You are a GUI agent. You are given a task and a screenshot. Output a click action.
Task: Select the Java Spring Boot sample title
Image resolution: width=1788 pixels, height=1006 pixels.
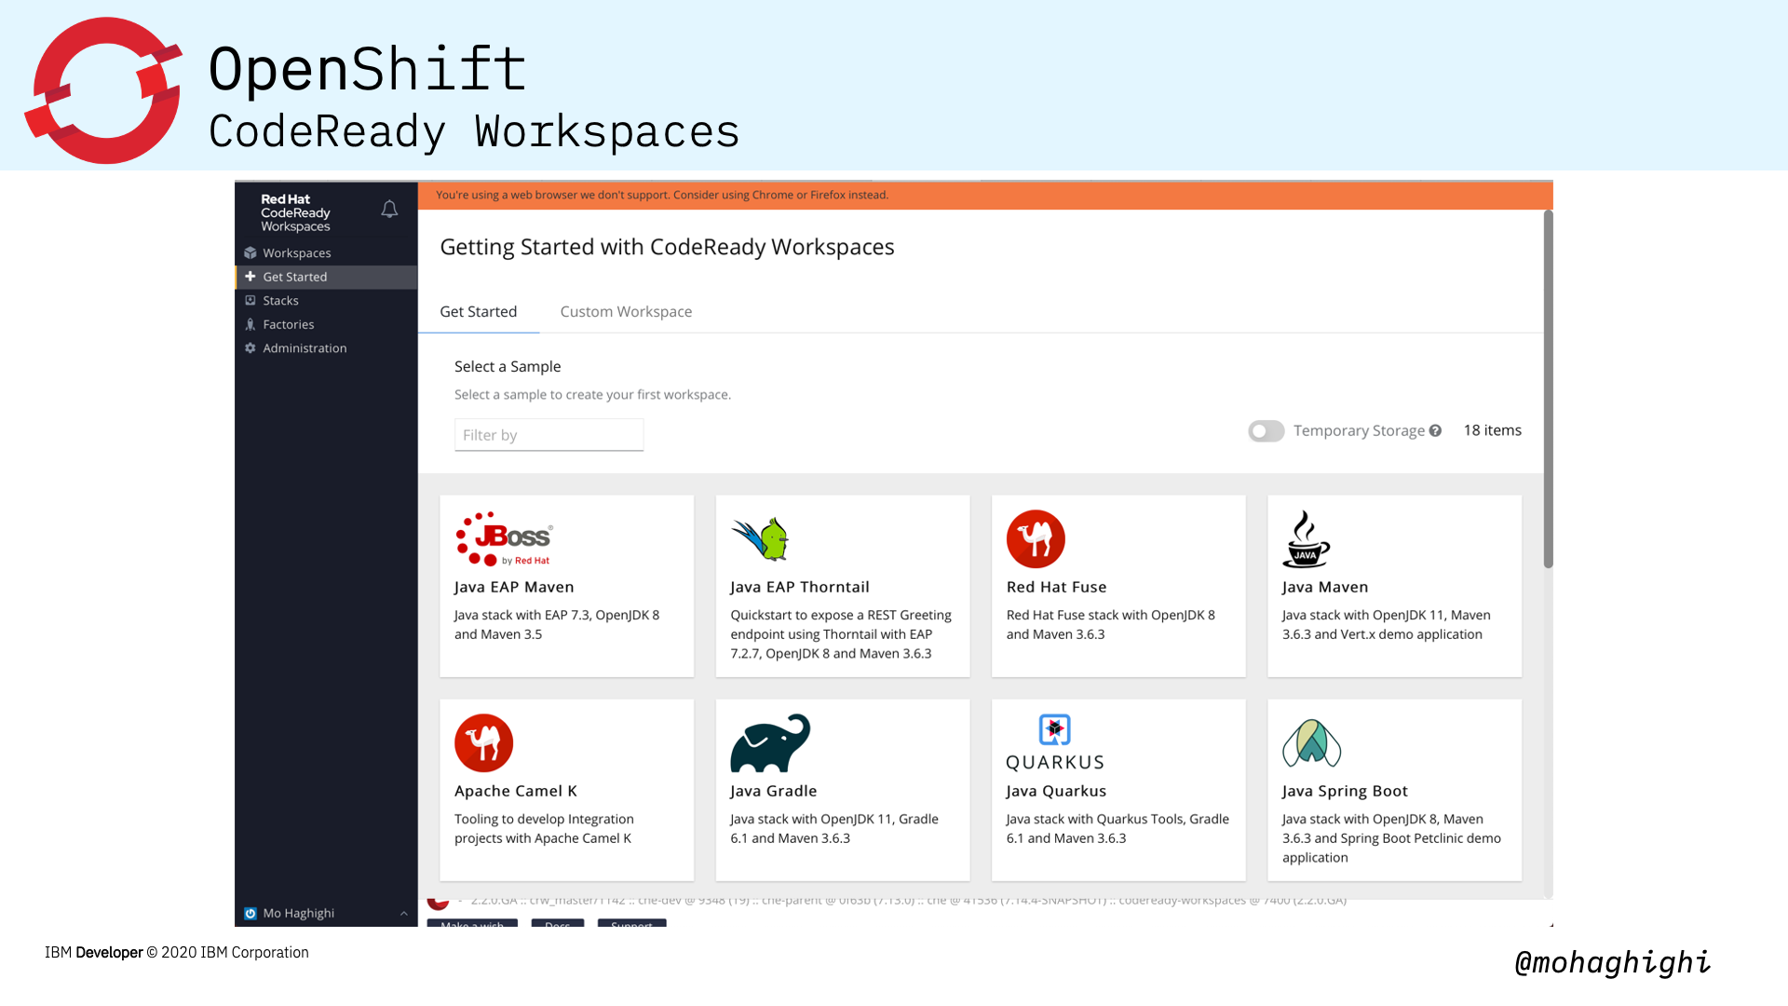pyautogui.click(x=1345, y=791)
